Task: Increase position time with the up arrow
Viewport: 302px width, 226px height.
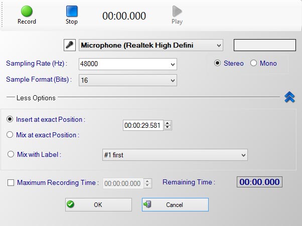Action: [168, 123]
